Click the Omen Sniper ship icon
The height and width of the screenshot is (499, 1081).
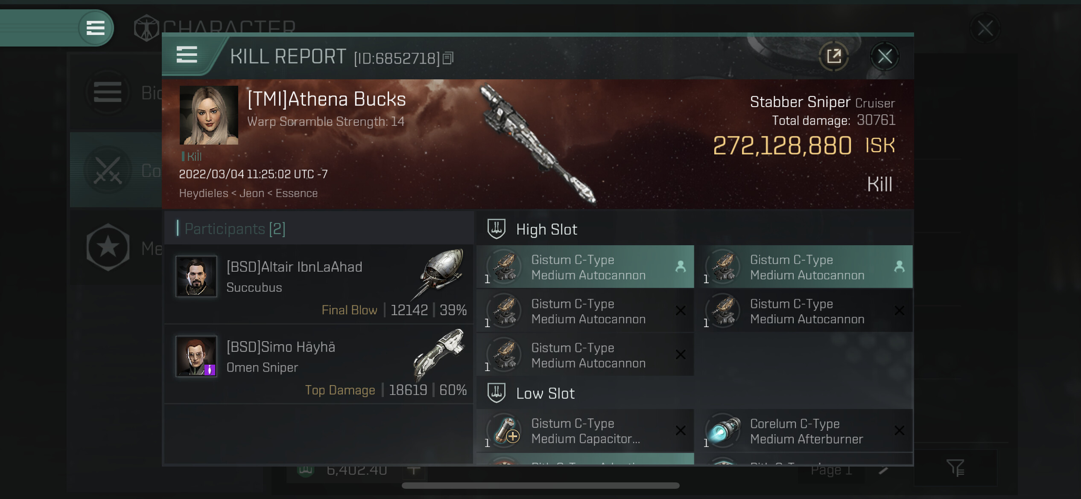tap(440, 352)
